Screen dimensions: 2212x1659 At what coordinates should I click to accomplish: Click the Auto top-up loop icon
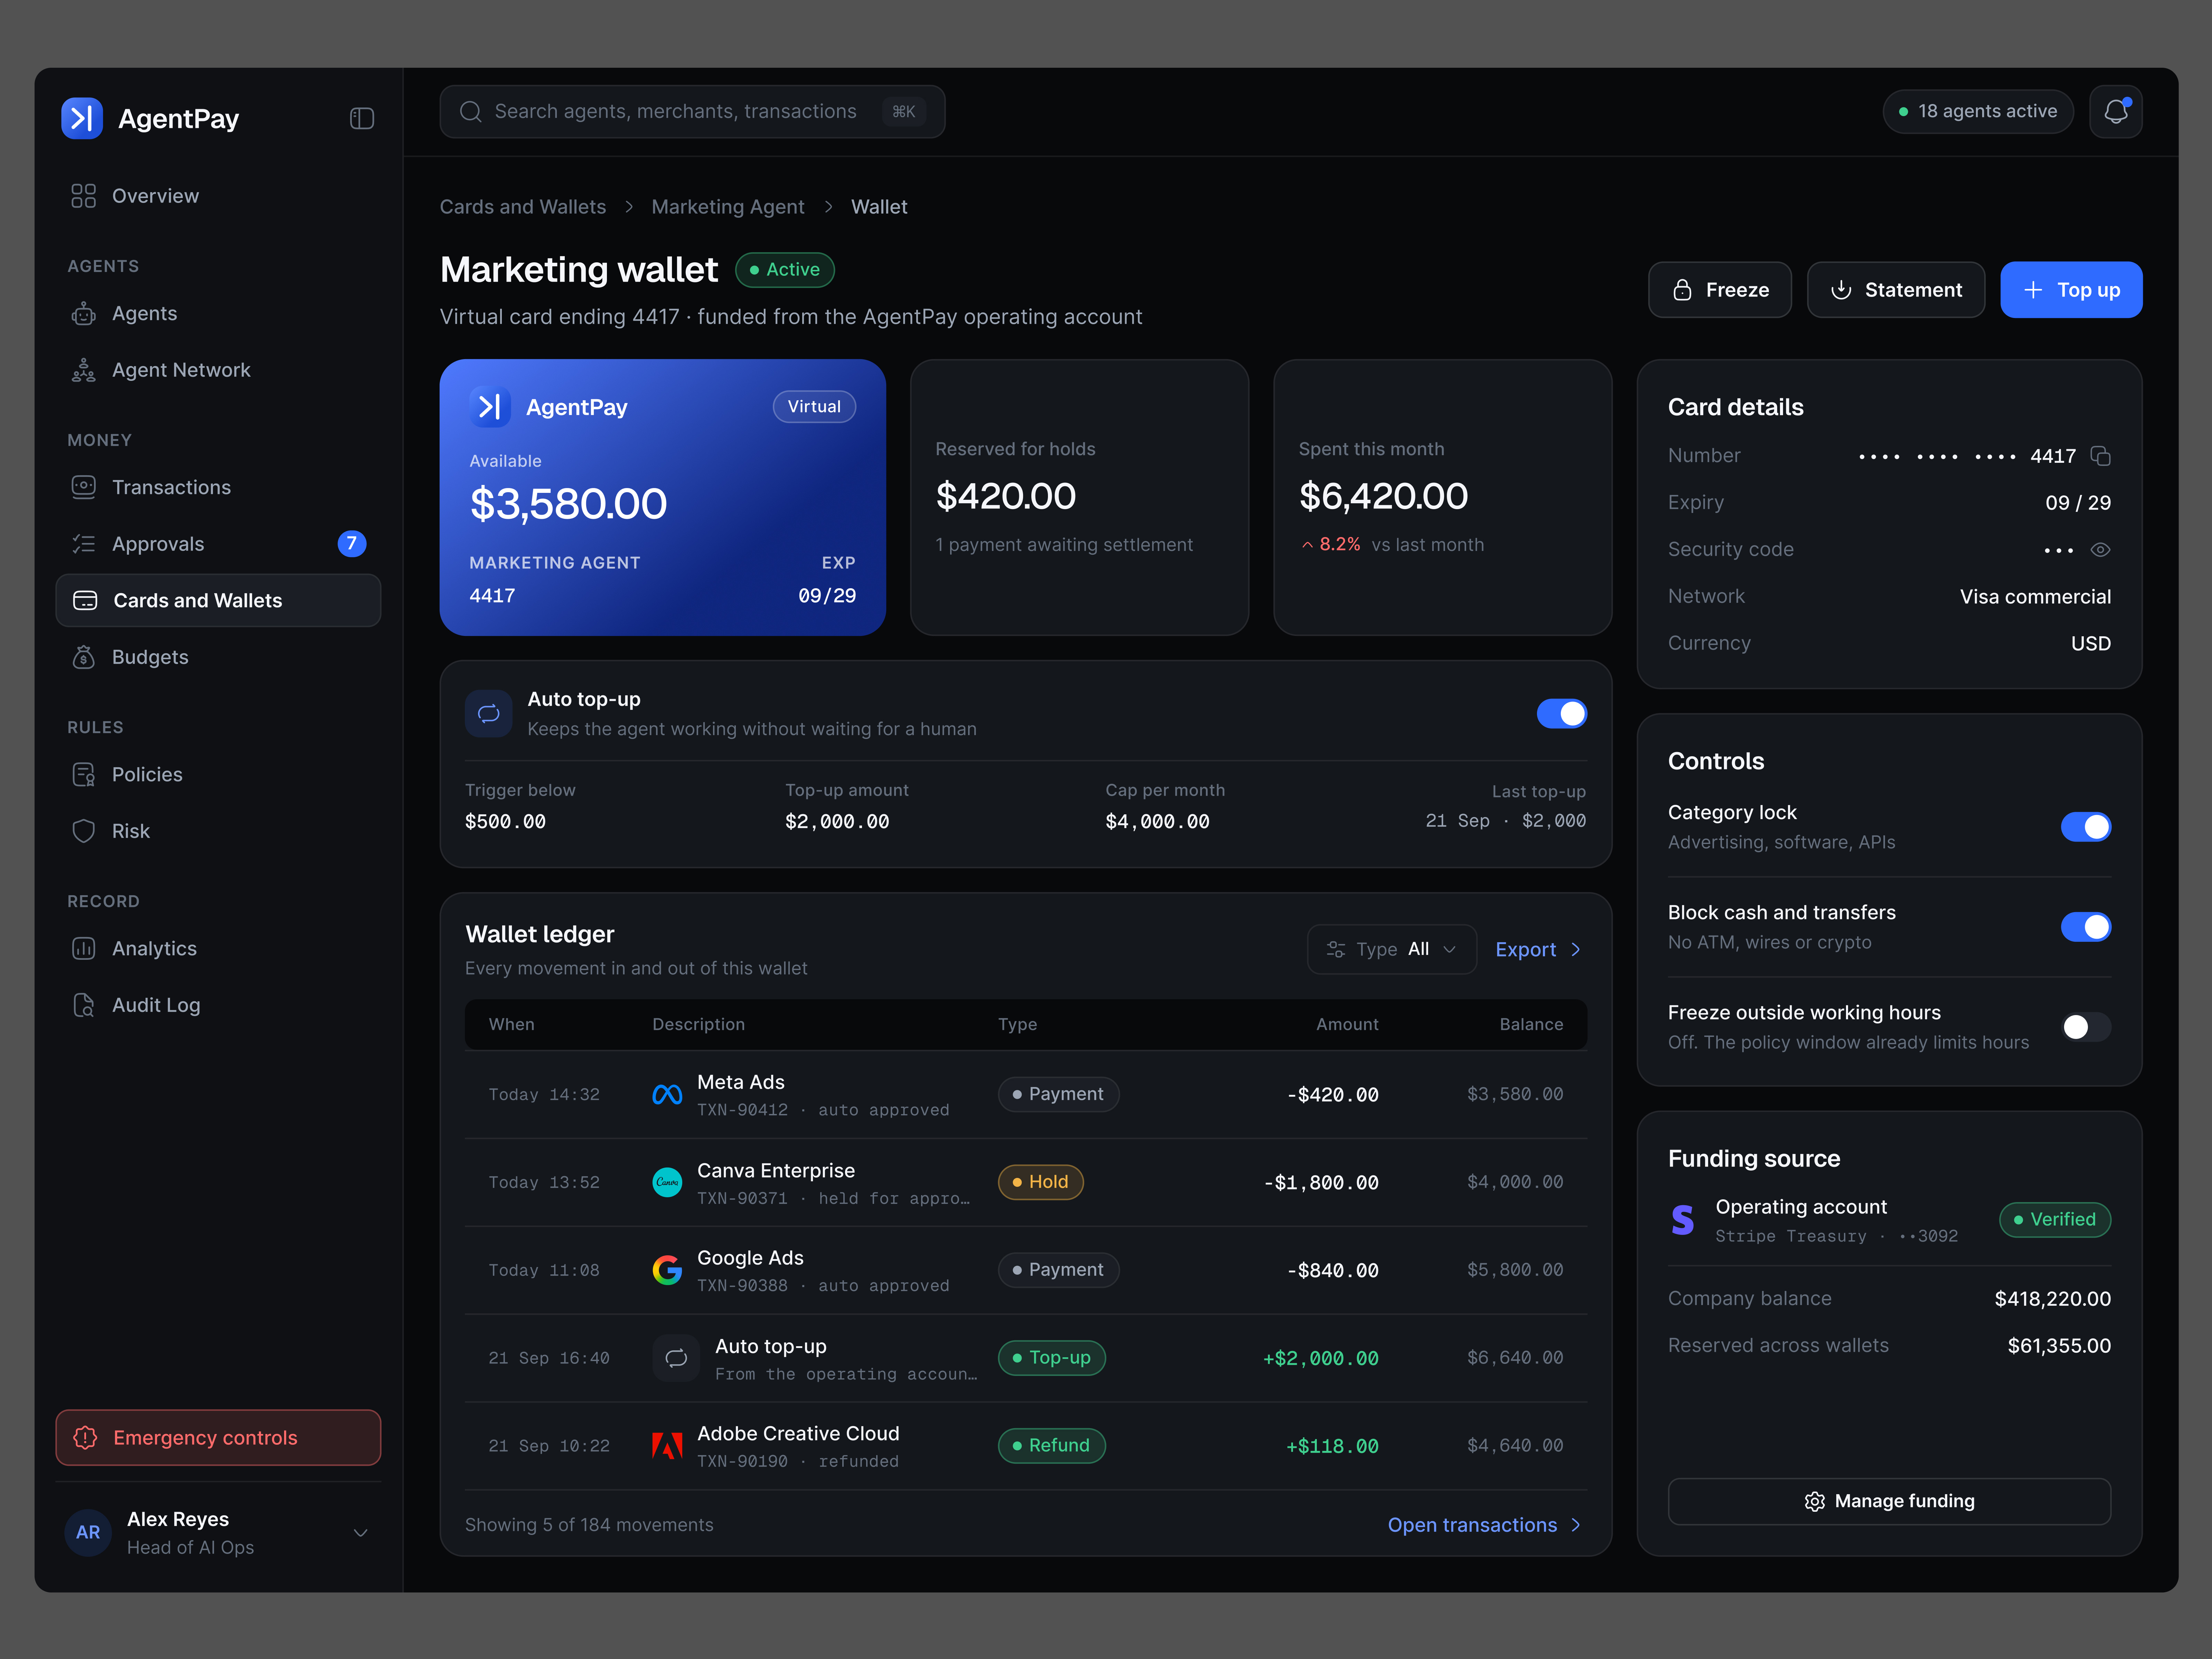click(489, 714)
